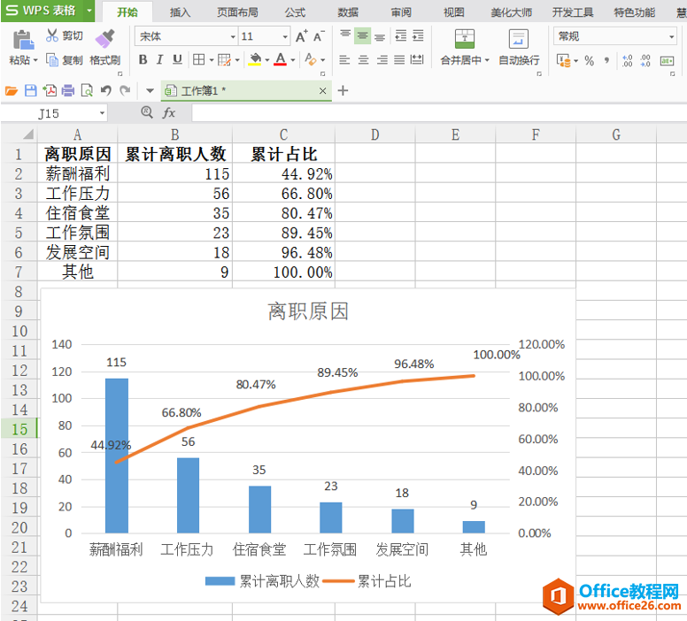Toggle Underline formatting
The height and width of the screenshot is (621, 687).
click(x=177, y=59)
